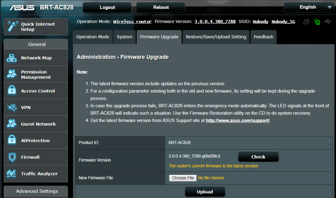Open the Quick Internet Setup wizard icon
Viewport: 336px width, 198px height.
tap(12, 26)
